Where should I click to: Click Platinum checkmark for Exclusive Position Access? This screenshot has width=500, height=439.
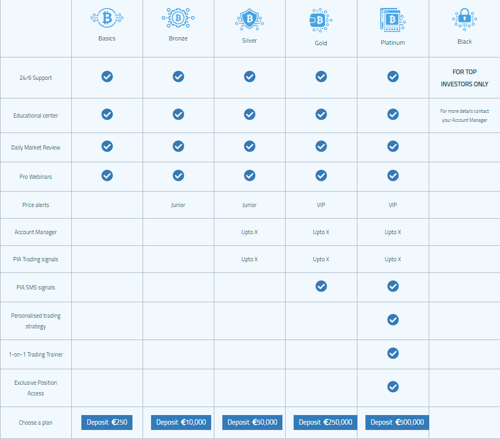point(393,387)
